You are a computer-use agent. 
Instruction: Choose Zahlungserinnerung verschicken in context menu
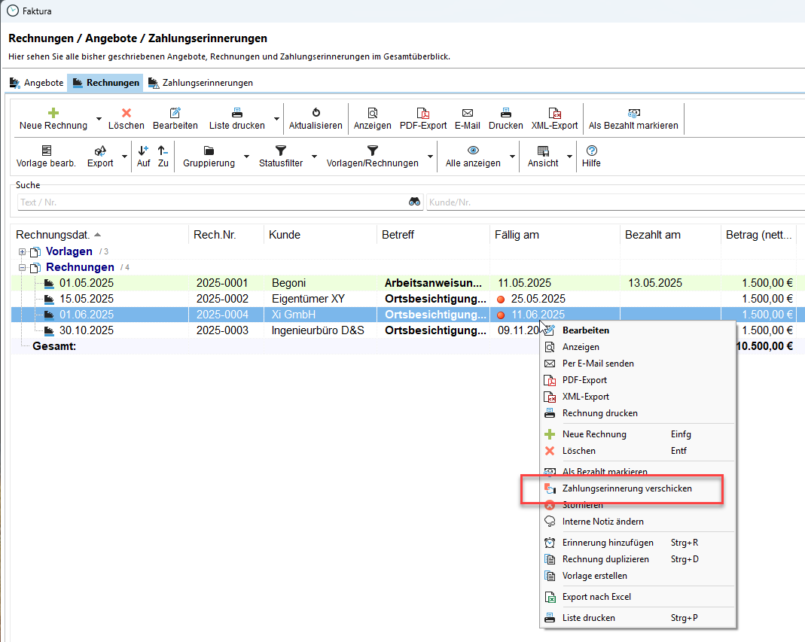(x=627, y=488)
